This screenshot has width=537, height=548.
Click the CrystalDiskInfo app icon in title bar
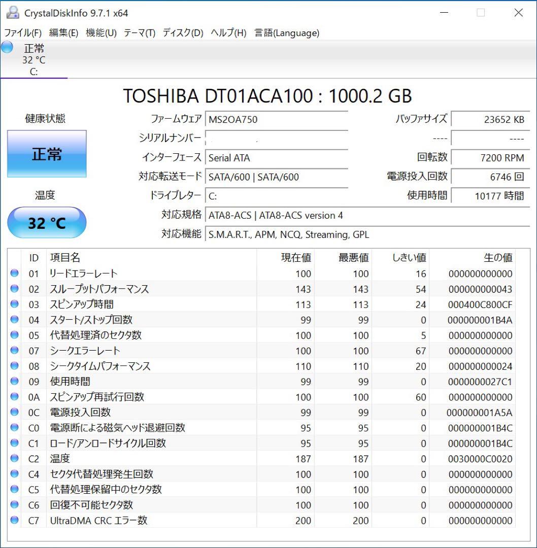pyautogui.click(x=12, y=13)
